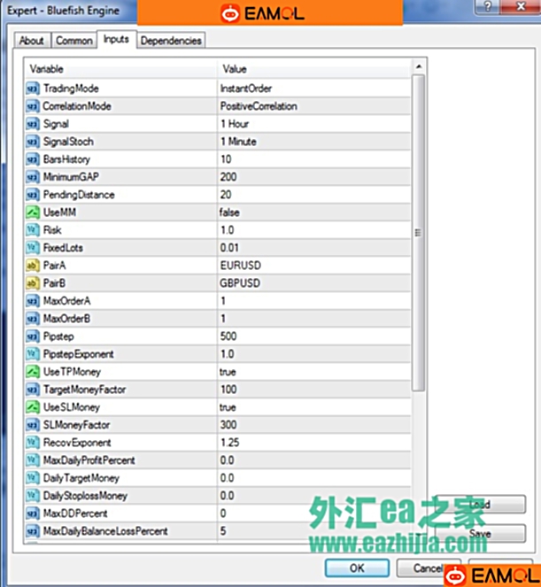Click the icon beside DailyStoplossMoney
Viewport: 541px width, 587px height.
click(33, 496)
